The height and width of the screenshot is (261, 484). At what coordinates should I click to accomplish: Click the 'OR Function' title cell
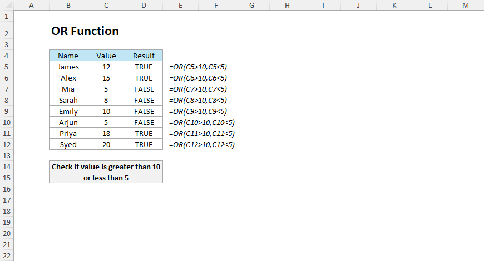[85, 31]
